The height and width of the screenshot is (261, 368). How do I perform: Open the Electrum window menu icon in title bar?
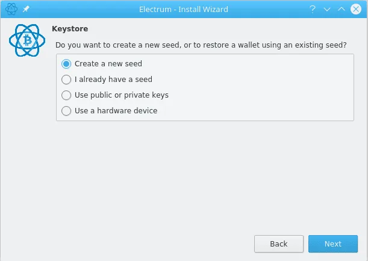point(11,9)
